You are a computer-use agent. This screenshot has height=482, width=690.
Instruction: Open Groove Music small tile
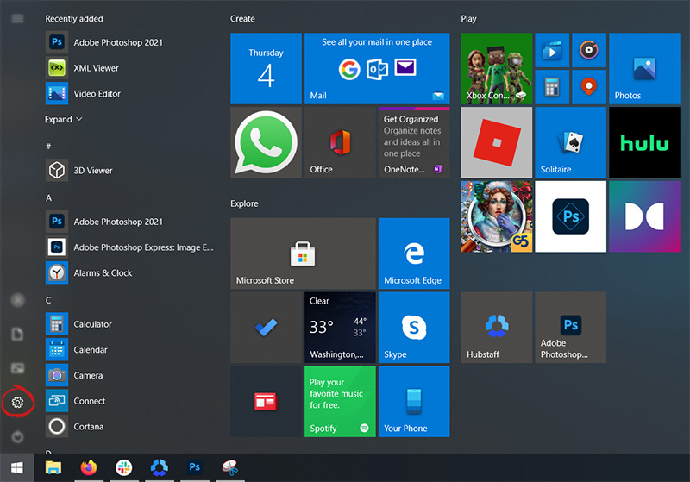589,50
